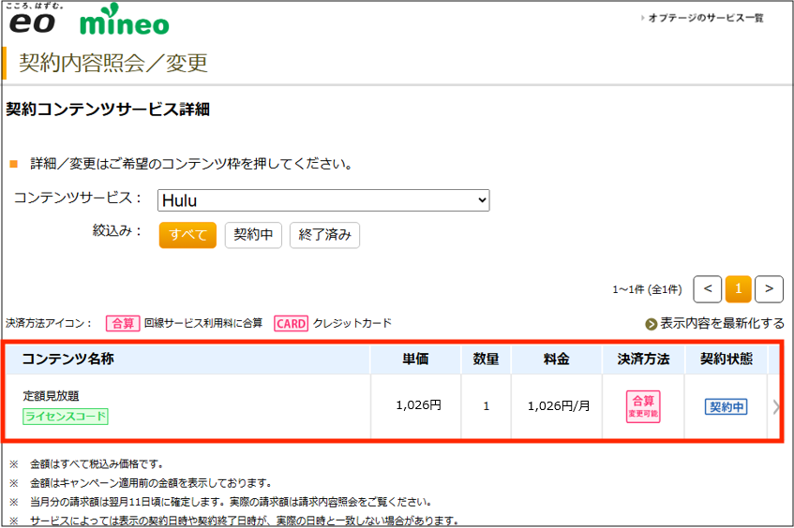Go to previous page with < button

708,288
